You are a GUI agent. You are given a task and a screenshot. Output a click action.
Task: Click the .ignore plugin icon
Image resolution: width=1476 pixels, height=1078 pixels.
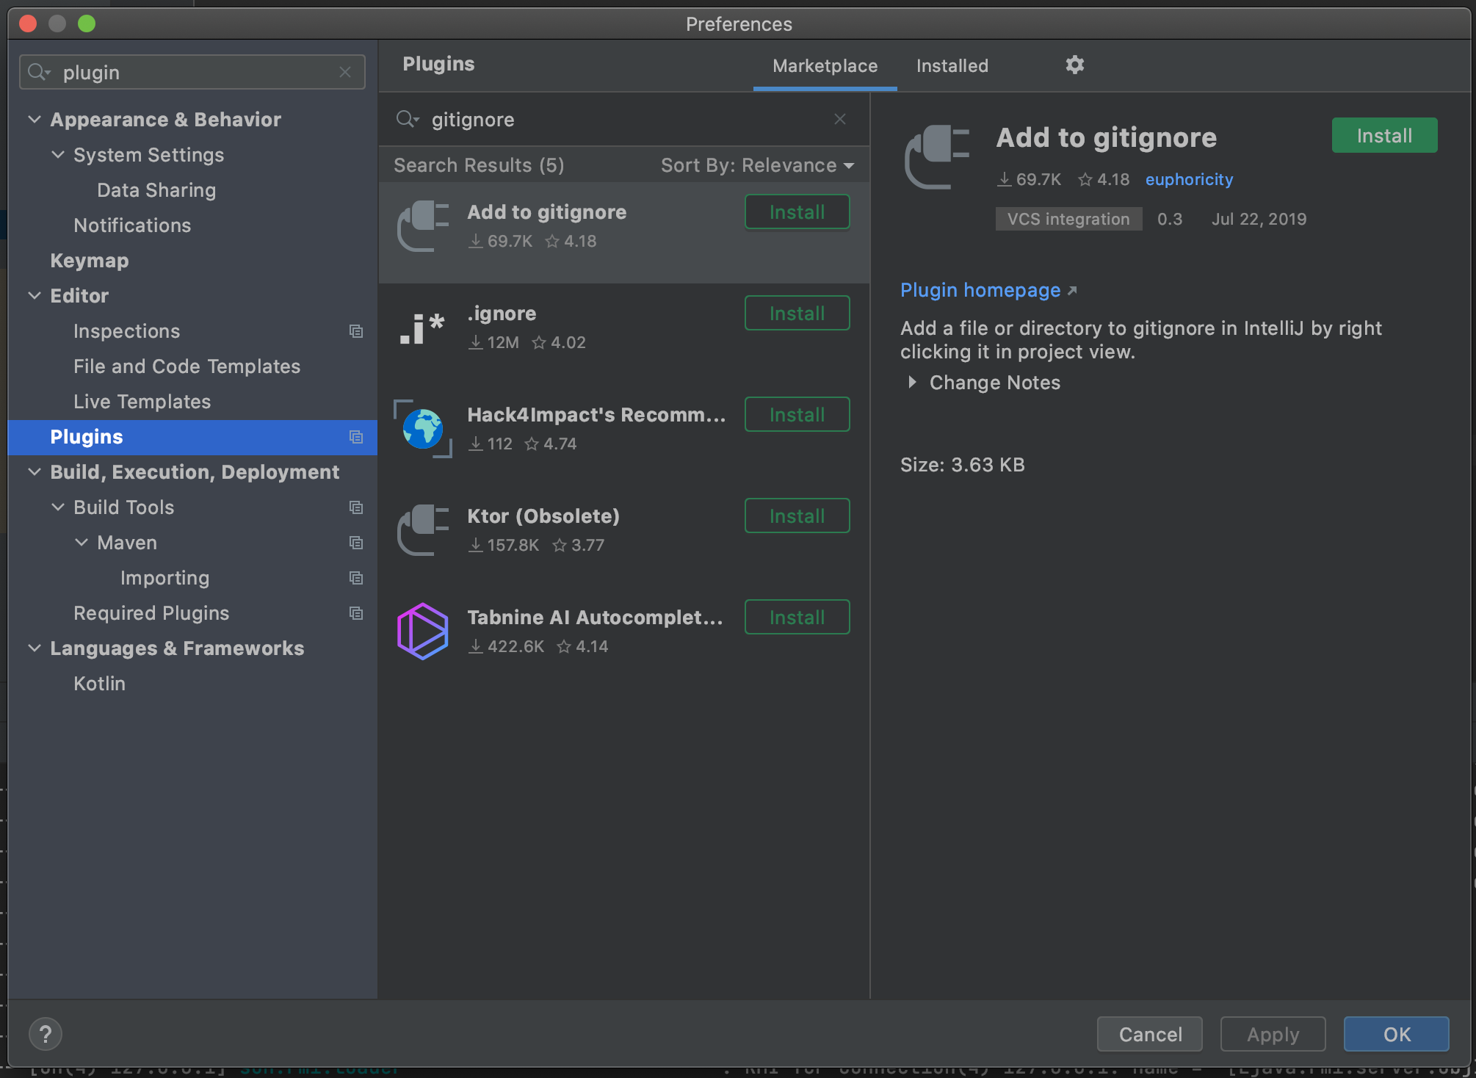422,328
